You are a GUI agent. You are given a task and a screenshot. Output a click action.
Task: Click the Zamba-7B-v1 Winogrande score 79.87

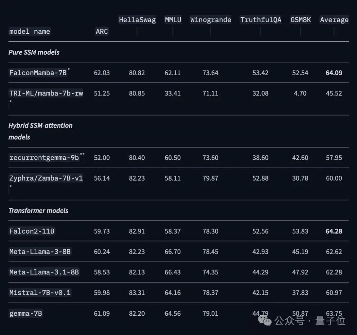click(x=210, y=178)
